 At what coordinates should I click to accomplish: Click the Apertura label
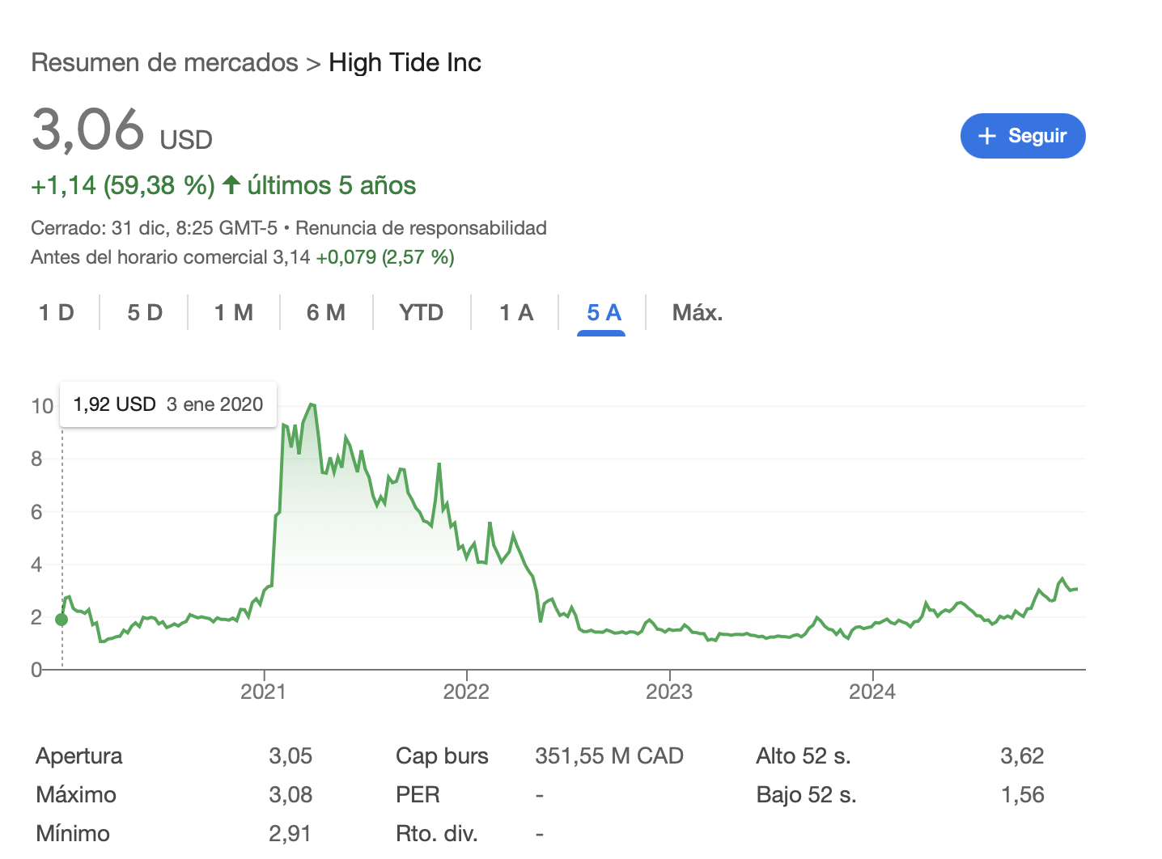pyautogui.click(x=79, y=755)
